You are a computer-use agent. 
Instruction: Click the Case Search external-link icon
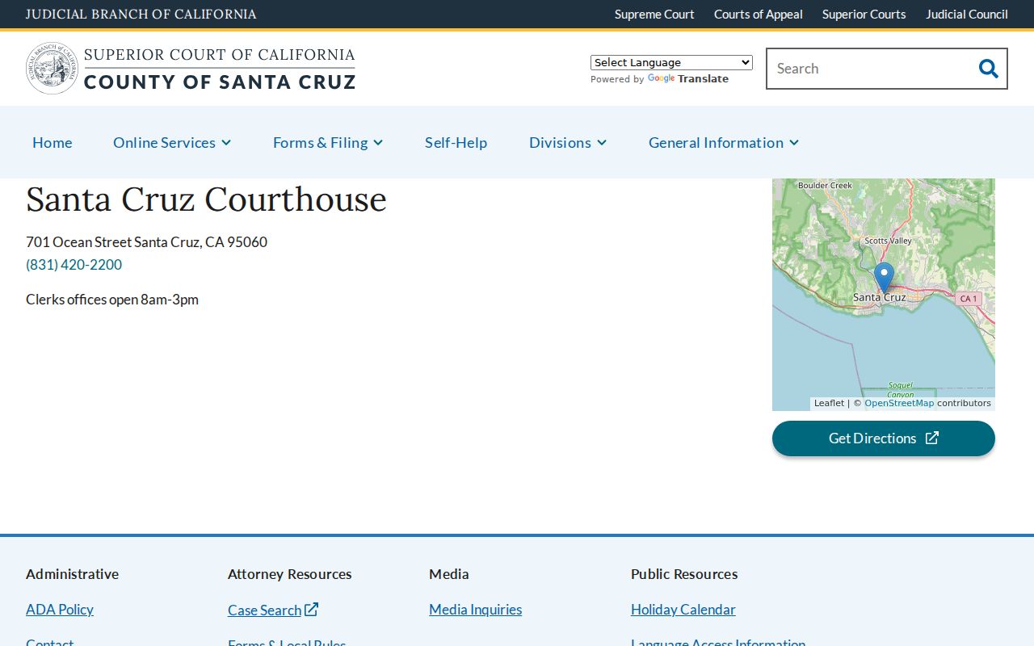pyautogui.click(x=311, y=610)
